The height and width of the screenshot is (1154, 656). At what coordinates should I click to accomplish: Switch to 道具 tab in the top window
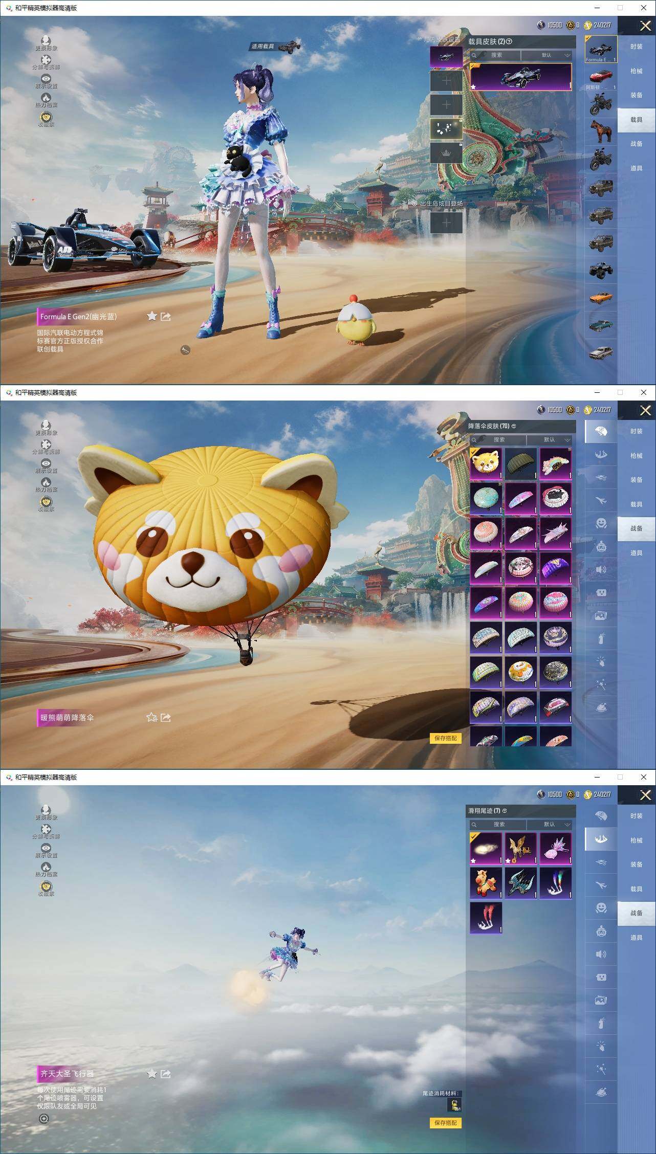[x=637, y=168]
